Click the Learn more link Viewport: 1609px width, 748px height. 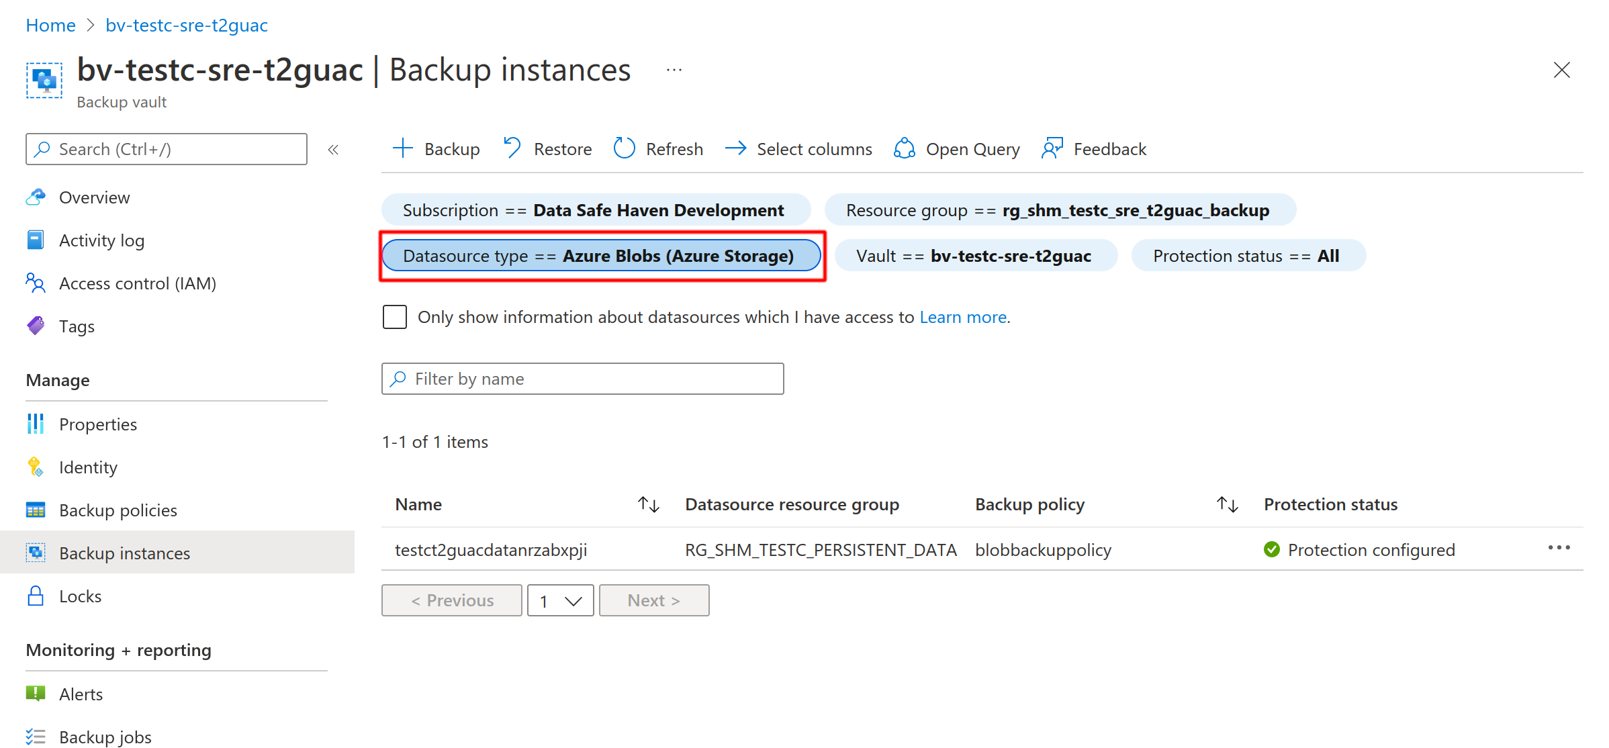click(x=963, y=317)
